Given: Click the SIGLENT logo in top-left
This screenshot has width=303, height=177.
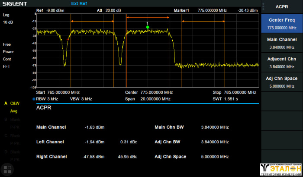Looking at the screenshot, I should coord(14,3).
